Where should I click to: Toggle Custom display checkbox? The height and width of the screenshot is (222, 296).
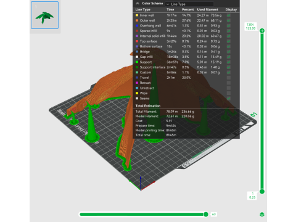229,72
